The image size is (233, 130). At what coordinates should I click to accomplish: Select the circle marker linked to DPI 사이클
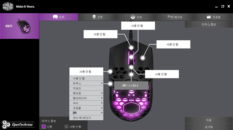pyautogui.click(x=131, y=74)
